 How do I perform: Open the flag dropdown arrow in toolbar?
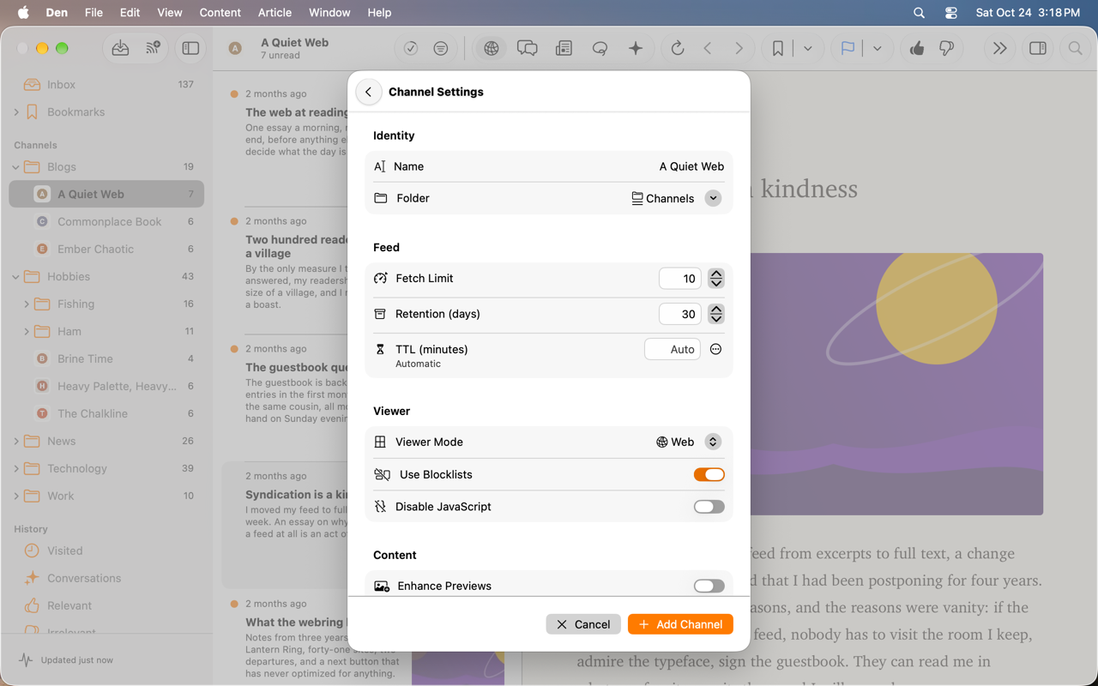point(878,49)
